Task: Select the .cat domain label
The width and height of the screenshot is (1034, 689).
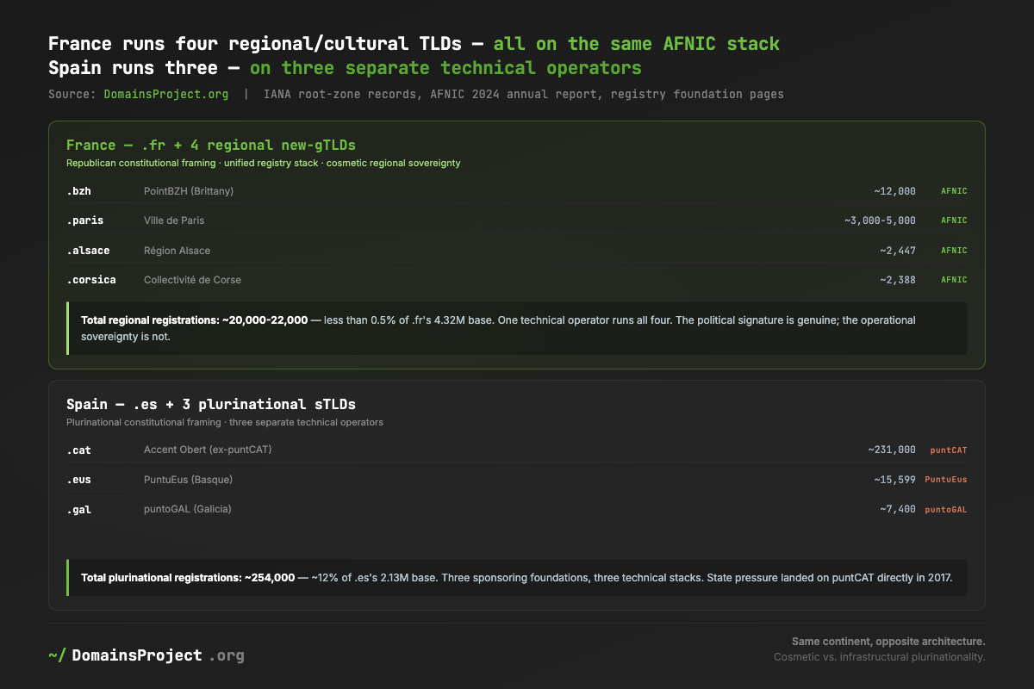Action: 79,450
